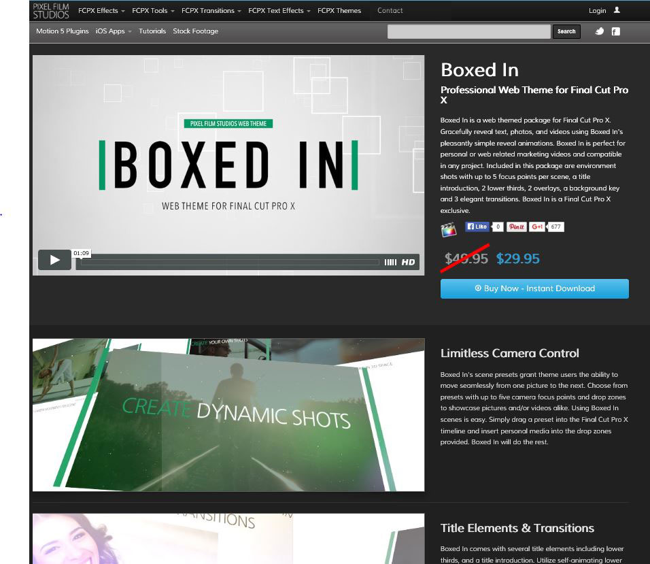
Task: Click Professional Web Theme for Final Cut Pro X subtitle
Action: coord(534,95)
